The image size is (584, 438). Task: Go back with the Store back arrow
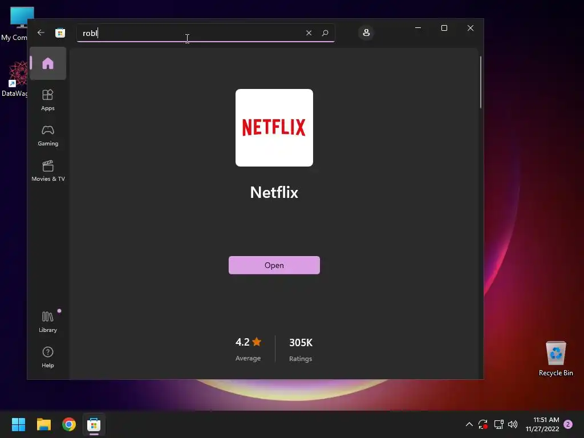41,33
